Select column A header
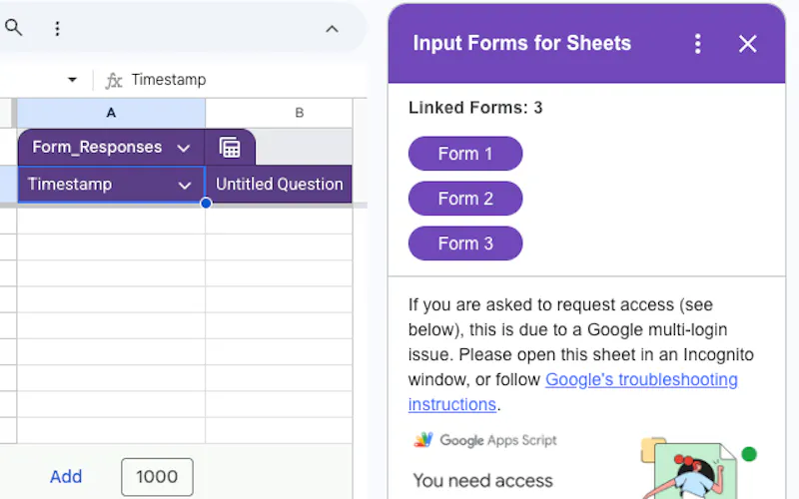Screen dimensions: 799x499 (111, 113)
